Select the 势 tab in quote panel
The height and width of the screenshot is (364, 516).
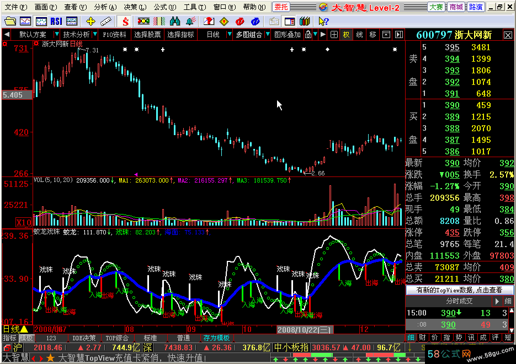tap(459, 338)
